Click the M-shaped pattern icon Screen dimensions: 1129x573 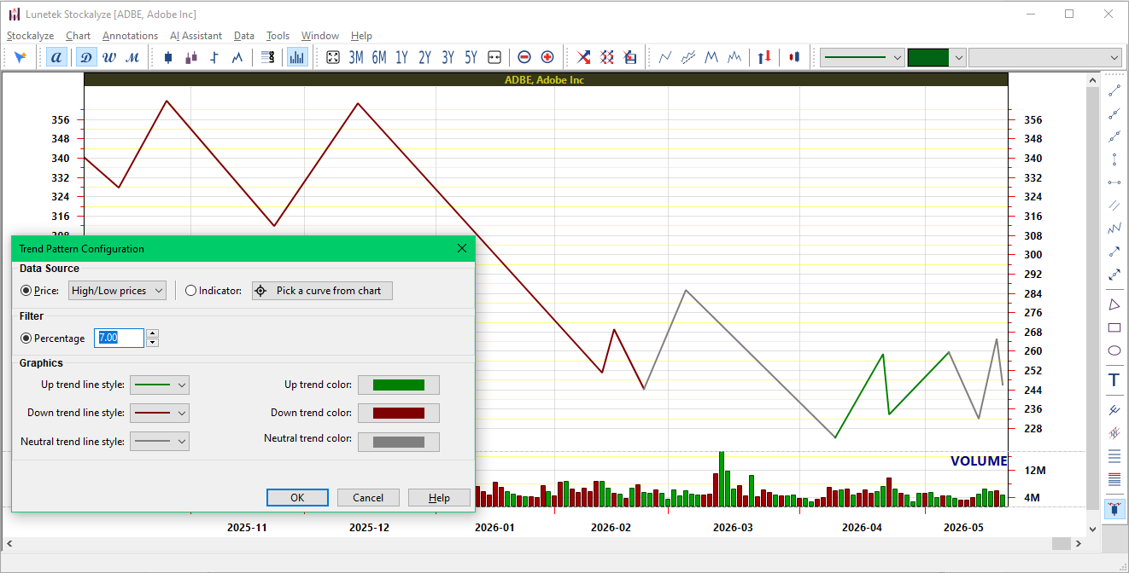point(711,57)
